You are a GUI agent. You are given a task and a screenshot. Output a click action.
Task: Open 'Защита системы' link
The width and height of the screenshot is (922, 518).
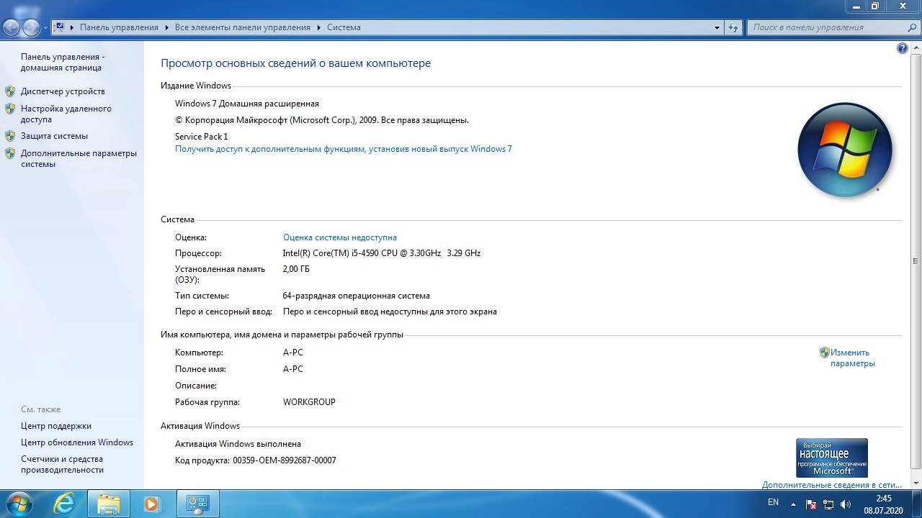(54, 136)
